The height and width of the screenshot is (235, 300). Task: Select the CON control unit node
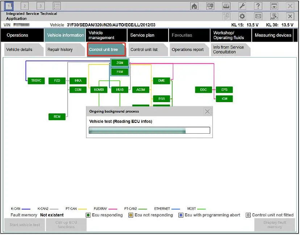[x=78, y=90]
